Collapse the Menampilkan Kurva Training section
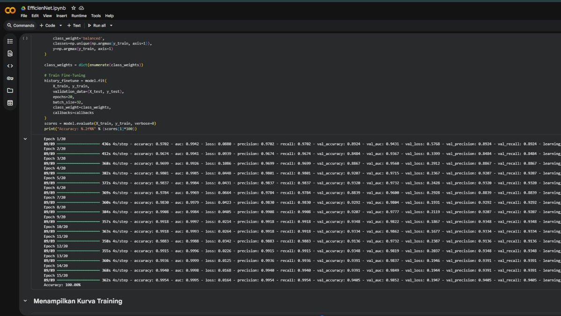Viewport: 561px width, 316px height. [x=25, y=301]
